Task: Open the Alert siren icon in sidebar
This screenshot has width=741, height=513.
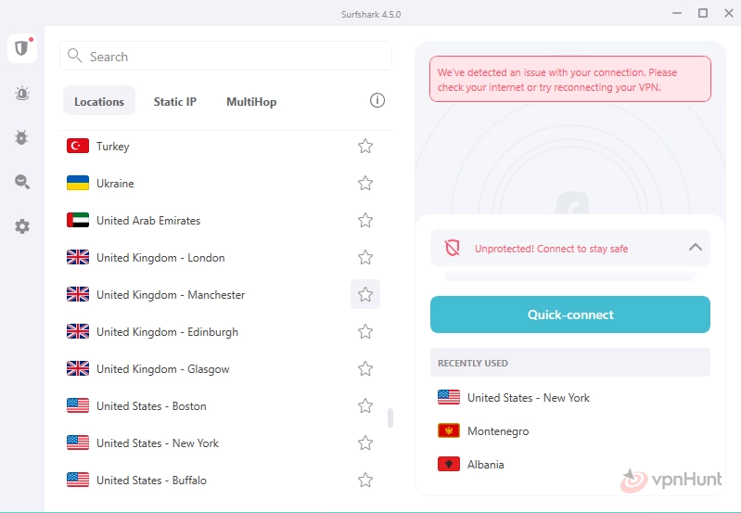Action: (x=21, y=93)
